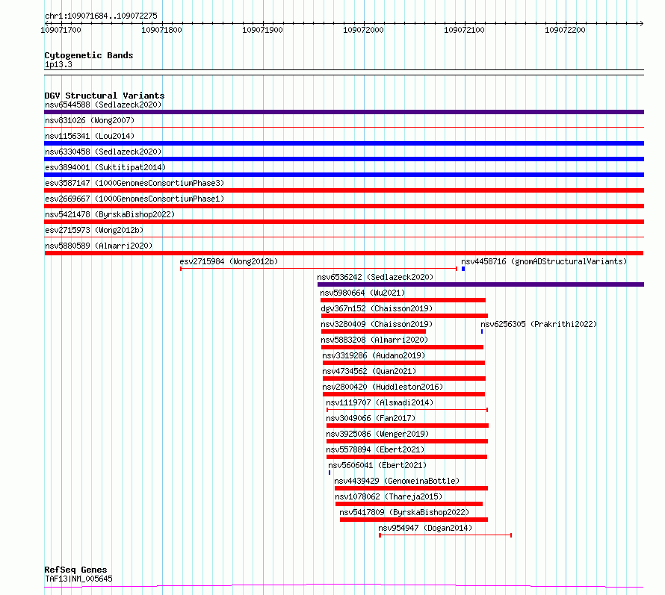The image size is (665, 595).
Task: Select nsv5606041 (Ebert2021) label
Action: [377, 465]
